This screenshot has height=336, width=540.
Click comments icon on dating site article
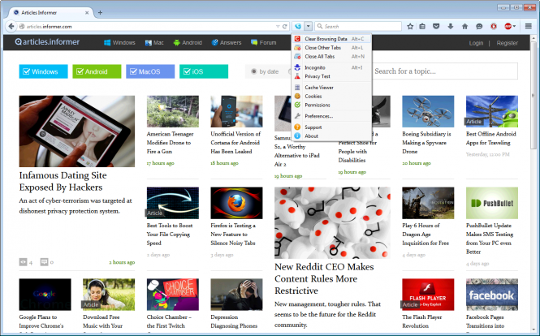point(44,262)
